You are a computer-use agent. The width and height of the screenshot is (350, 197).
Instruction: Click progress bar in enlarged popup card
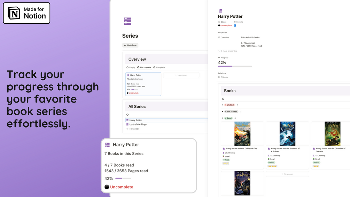click(123, 179)
